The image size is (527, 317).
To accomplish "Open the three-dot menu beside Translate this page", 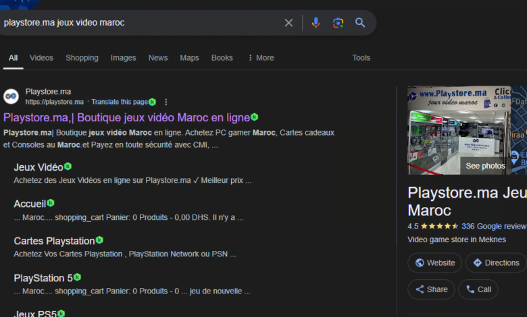I will coord(166,102).
